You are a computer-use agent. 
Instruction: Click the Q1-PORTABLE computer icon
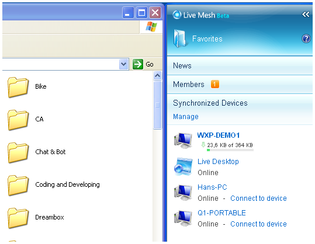(183, 218)
